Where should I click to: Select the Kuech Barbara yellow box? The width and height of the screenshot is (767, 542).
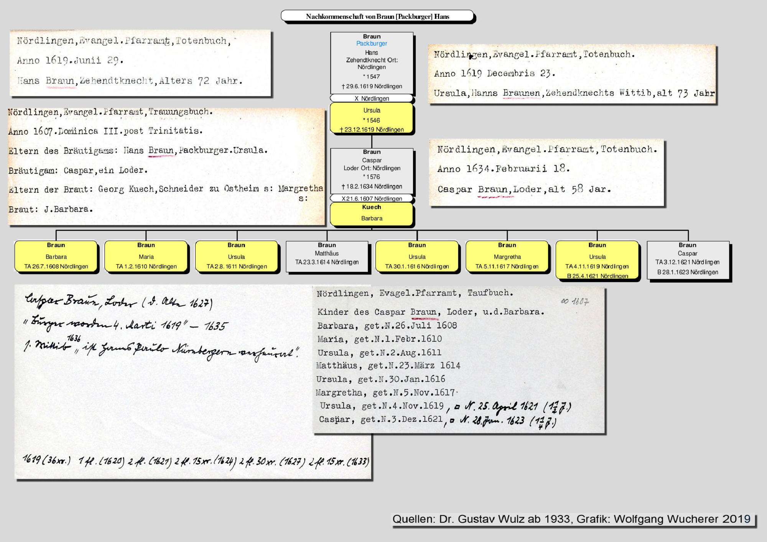(372, 214)
